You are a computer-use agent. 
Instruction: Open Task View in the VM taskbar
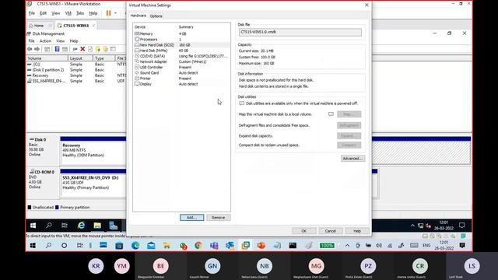point(65,226)
